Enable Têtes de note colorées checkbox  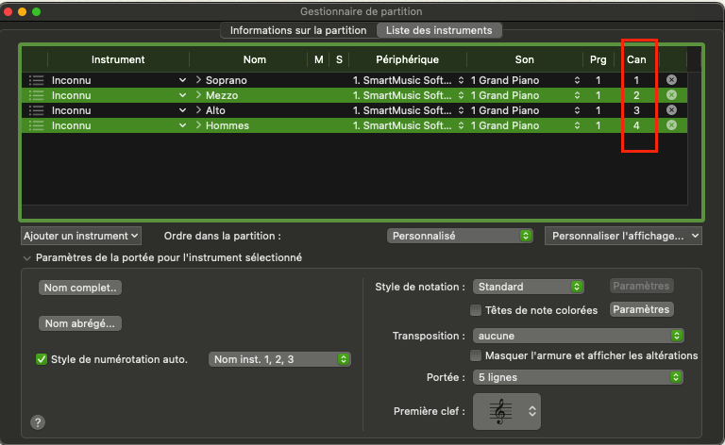click(476, 310)
